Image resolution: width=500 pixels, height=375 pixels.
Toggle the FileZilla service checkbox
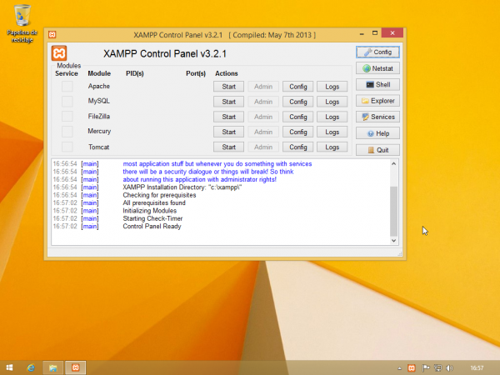[67, 116]
